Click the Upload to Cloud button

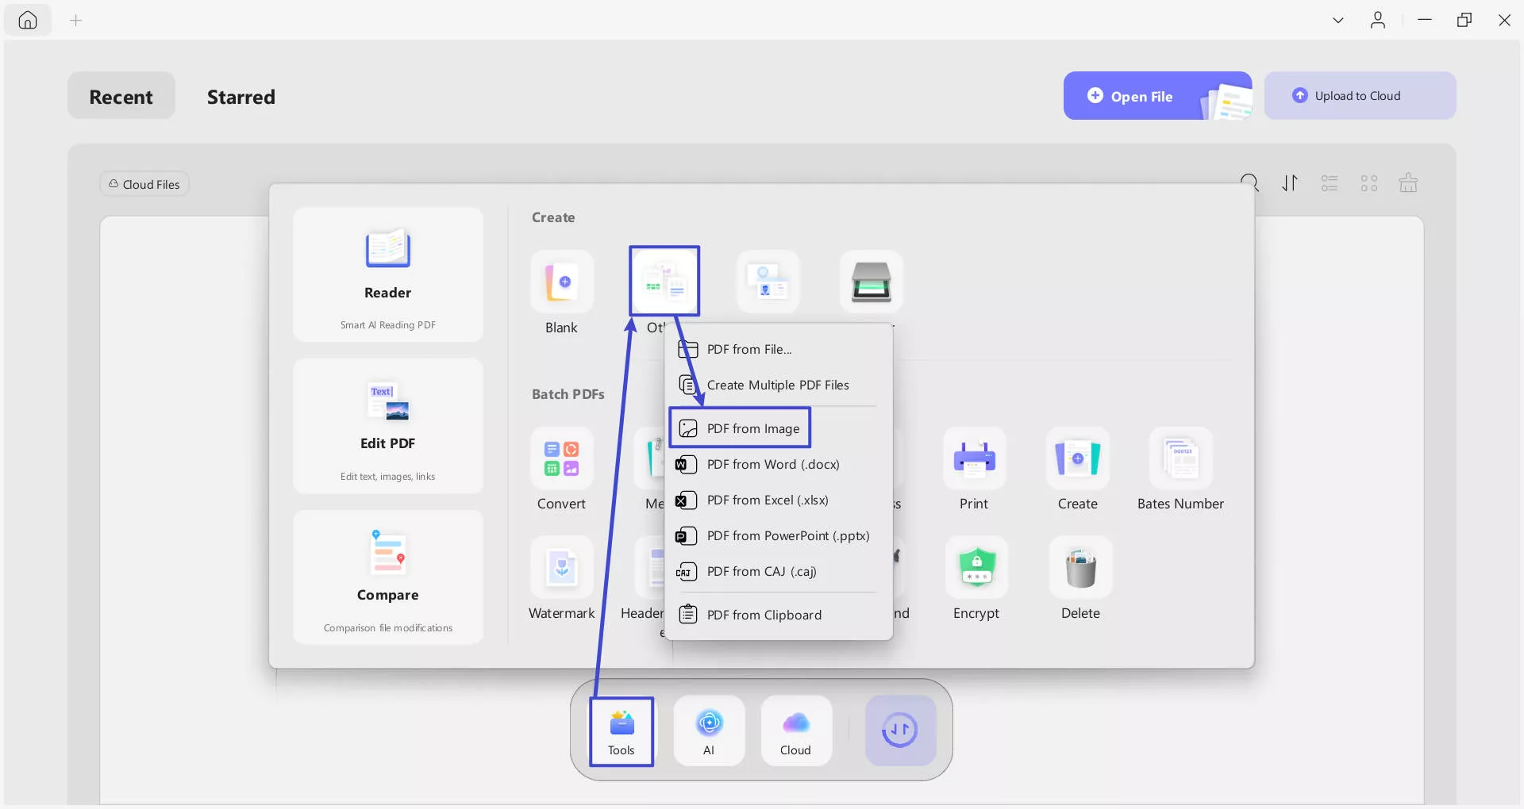pos(1359,95)
